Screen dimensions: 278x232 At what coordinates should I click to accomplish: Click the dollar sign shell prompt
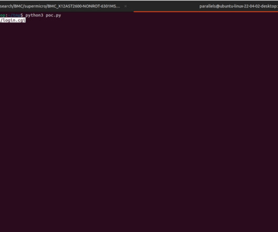point(22,15)
